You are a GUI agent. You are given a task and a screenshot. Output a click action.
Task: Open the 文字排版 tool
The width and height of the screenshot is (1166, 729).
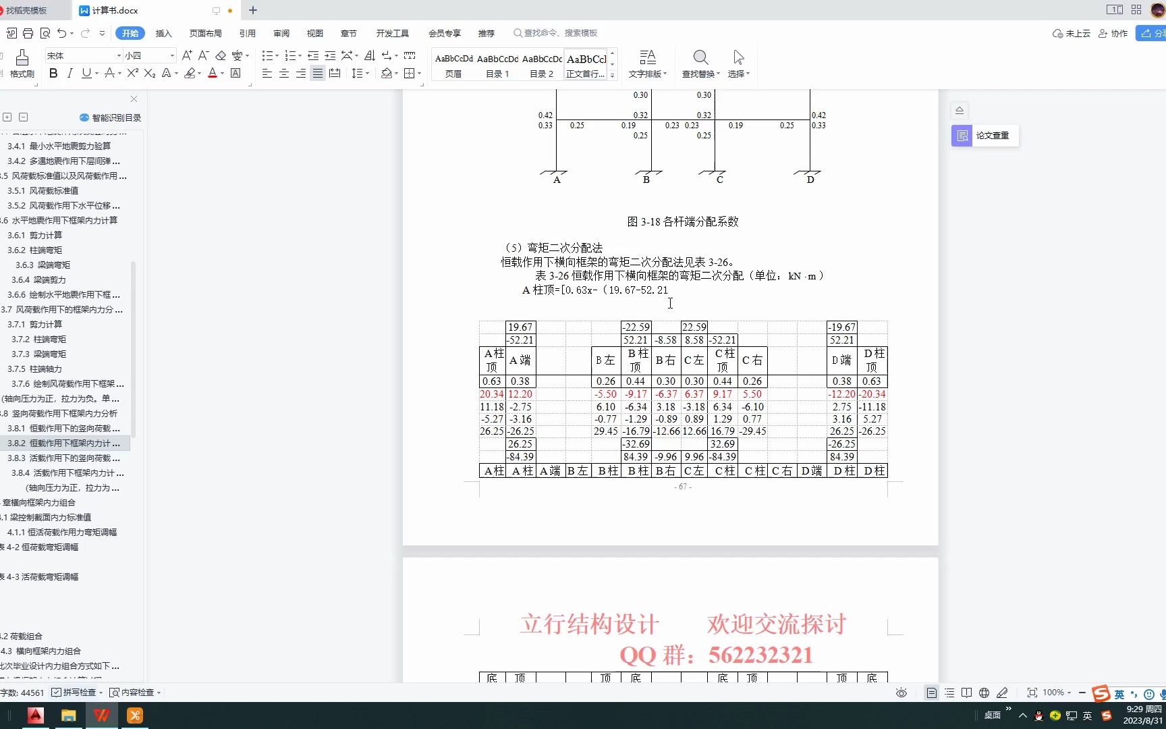(648, 64)
